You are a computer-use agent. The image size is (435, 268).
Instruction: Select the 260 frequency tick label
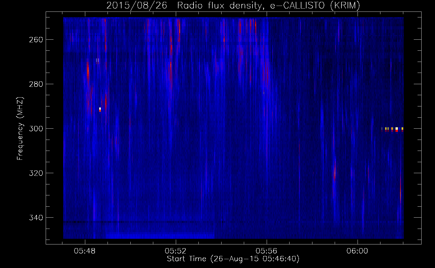point(36,40)
